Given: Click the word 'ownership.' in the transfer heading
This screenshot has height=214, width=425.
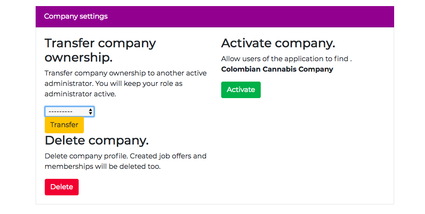Looking at the screenshot, I should coord(78,57).
